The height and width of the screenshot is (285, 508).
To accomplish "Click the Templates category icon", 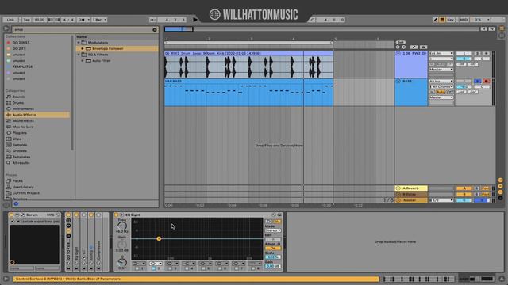I will [9, 157].
